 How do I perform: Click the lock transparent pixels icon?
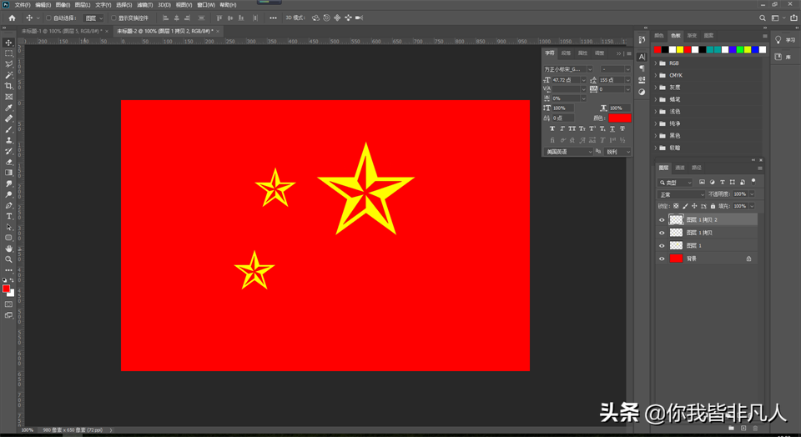tap(676, 206)
